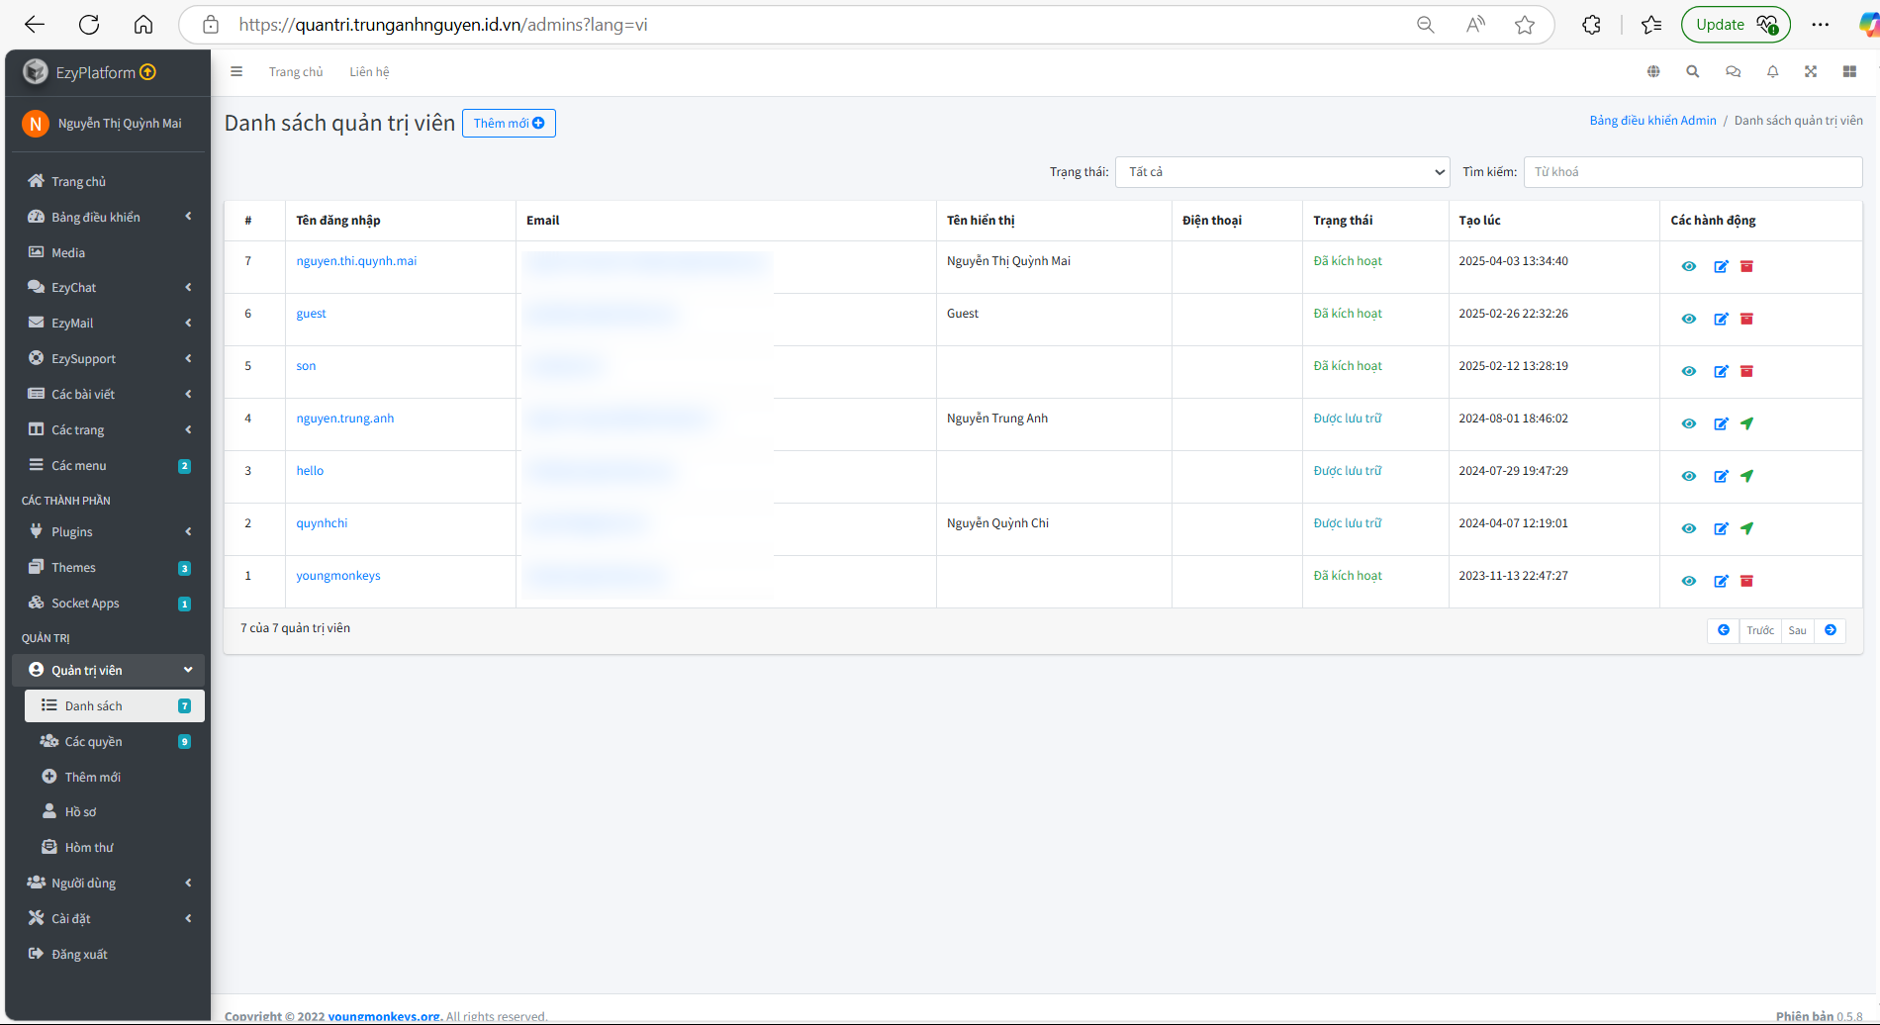The height and width of the screenshot is (1025, 1880).
Task: Restore the hello archived account
Action: 1747,477
